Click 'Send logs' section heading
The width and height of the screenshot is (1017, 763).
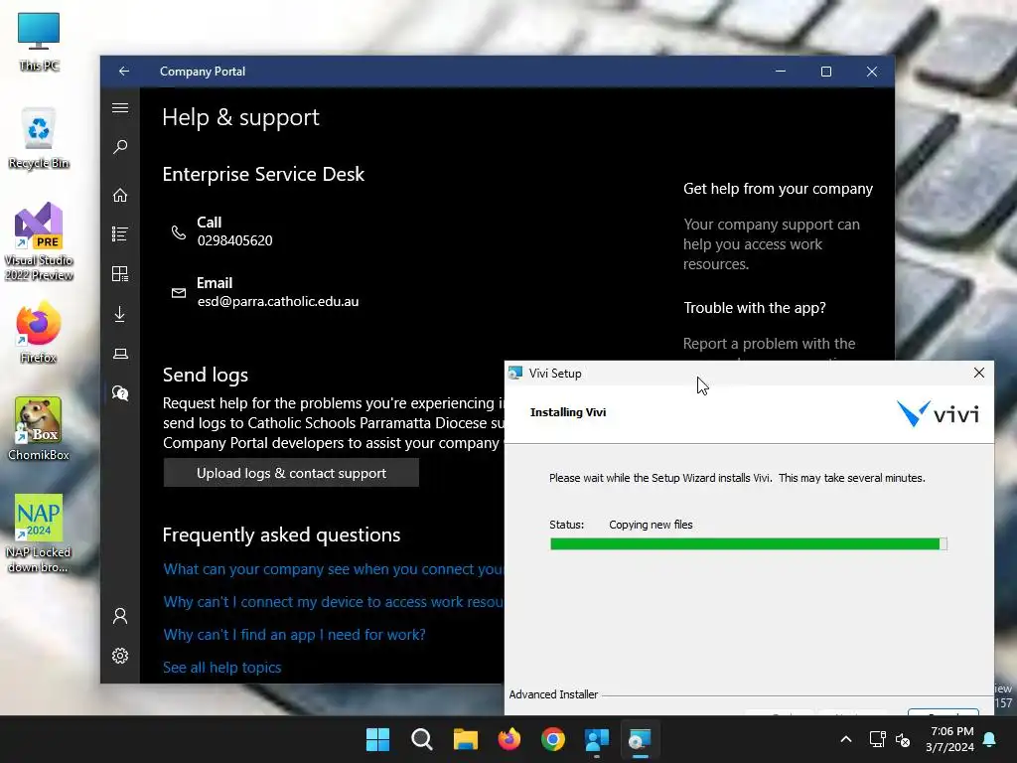coord(205,375)
